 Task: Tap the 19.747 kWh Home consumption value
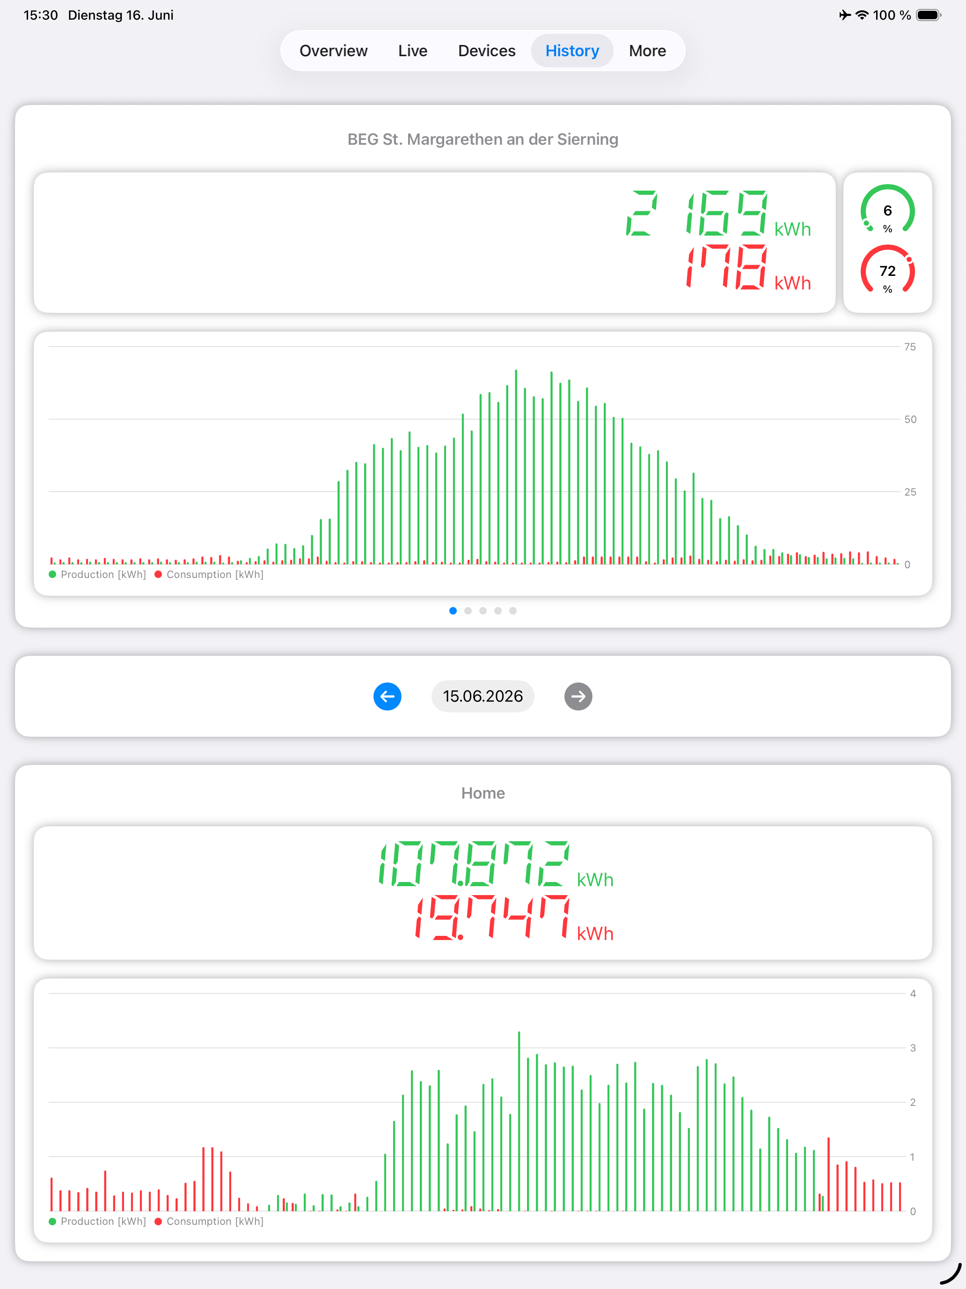tap(514, 919)
